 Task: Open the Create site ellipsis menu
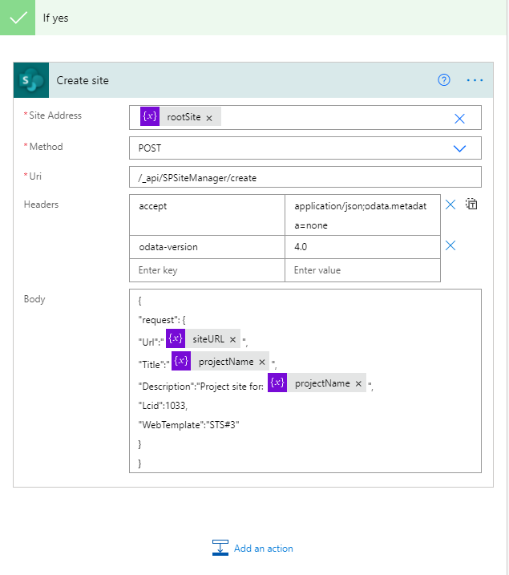pyautogui.click(x=475, y=80)
